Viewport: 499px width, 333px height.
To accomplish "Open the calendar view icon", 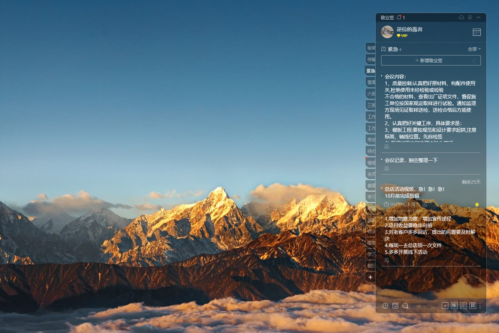I will (x=477, y=32).
